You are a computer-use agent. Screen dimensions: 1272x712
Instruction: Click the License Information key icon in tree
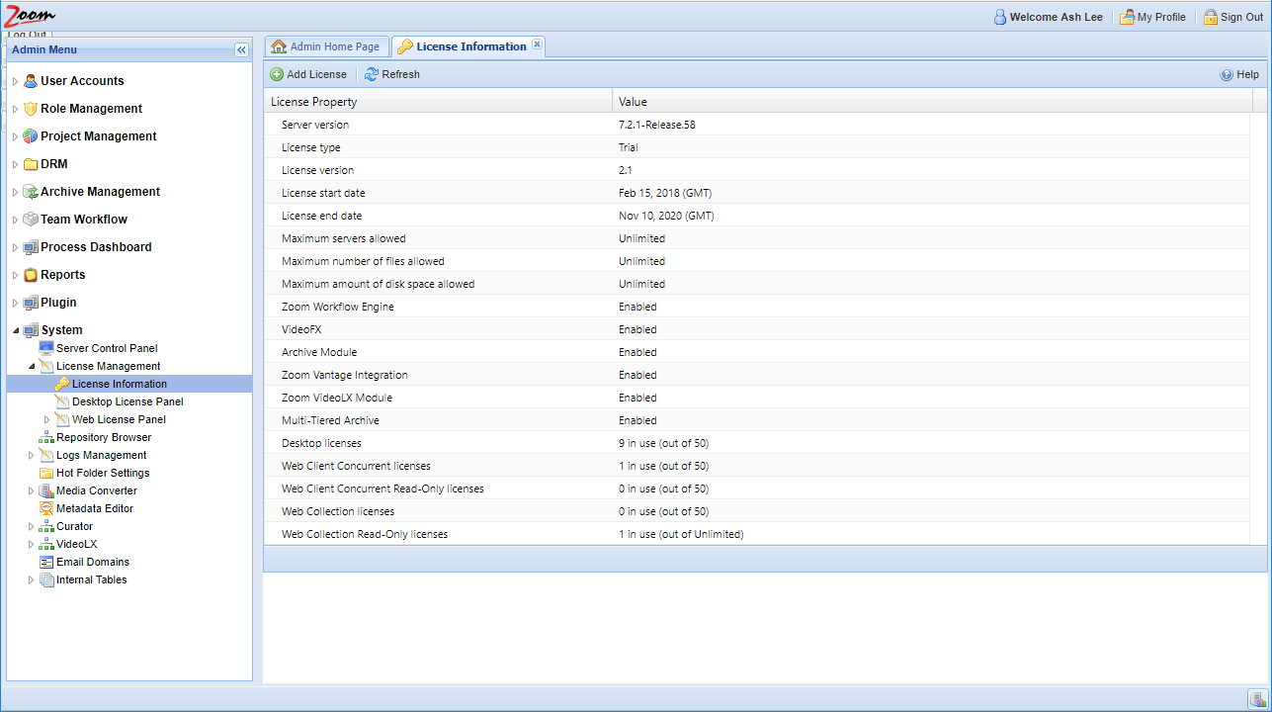click(62, 384)
